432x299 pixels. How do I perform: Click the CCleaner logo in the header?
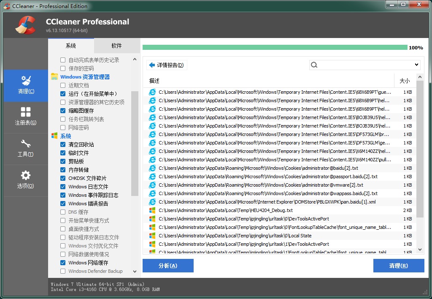26,25
